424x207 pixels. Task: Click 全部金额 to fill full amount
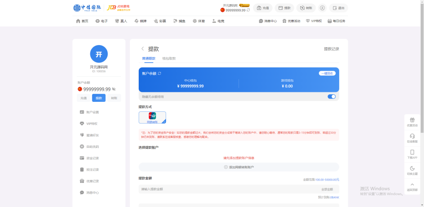click(327, 190)
